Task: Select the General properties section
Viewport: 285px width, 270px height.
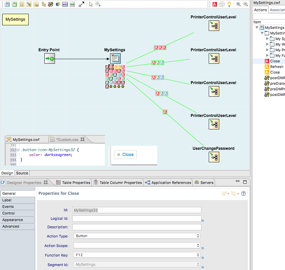Action: coord(18,193)
